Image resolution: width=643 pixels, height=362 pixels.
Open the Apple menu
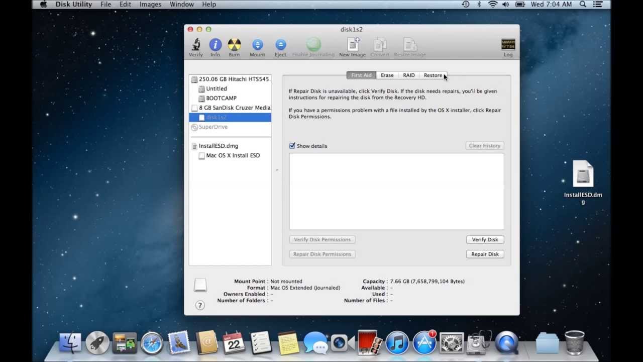coord(43,4)
